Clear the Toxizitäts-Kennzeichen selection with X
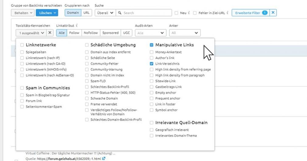Image resolution: width=307 pixels, height=161 pixels. click(x=50, y=33)
